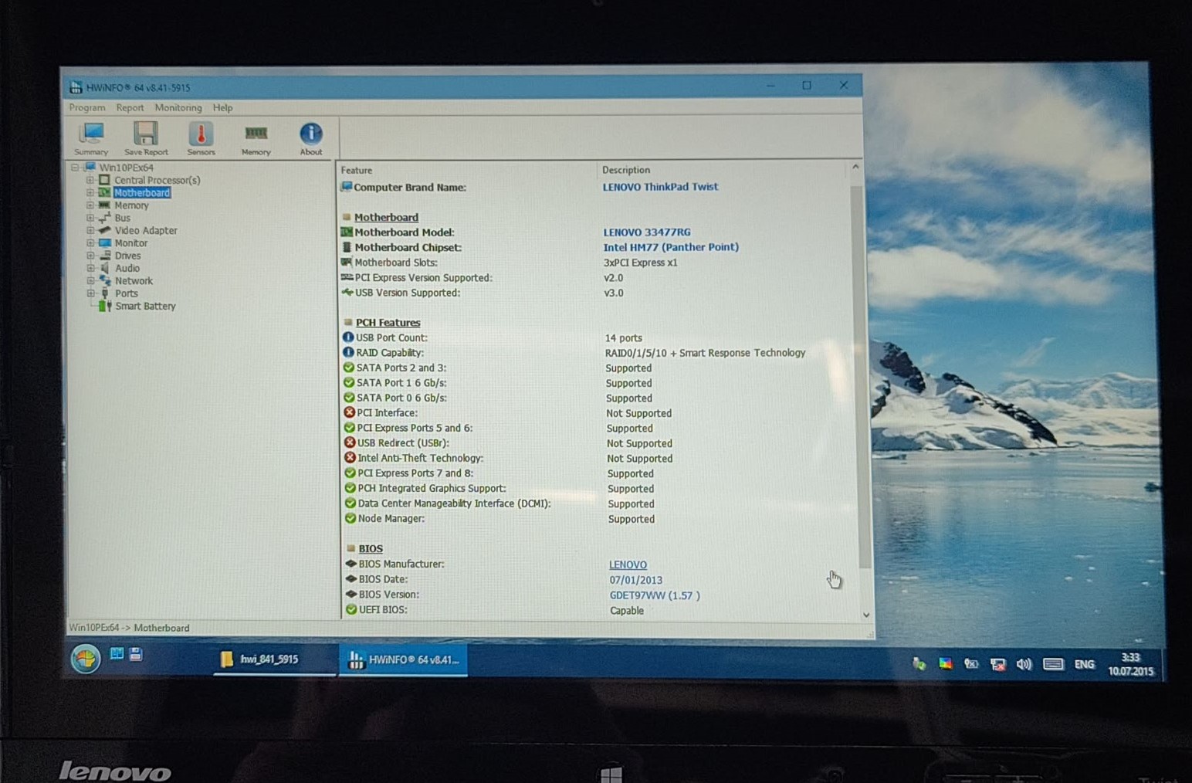This screenshot has height=783, width=1192.
Task: Select Video Adapter in the tree
Action: tap(146, 230)
